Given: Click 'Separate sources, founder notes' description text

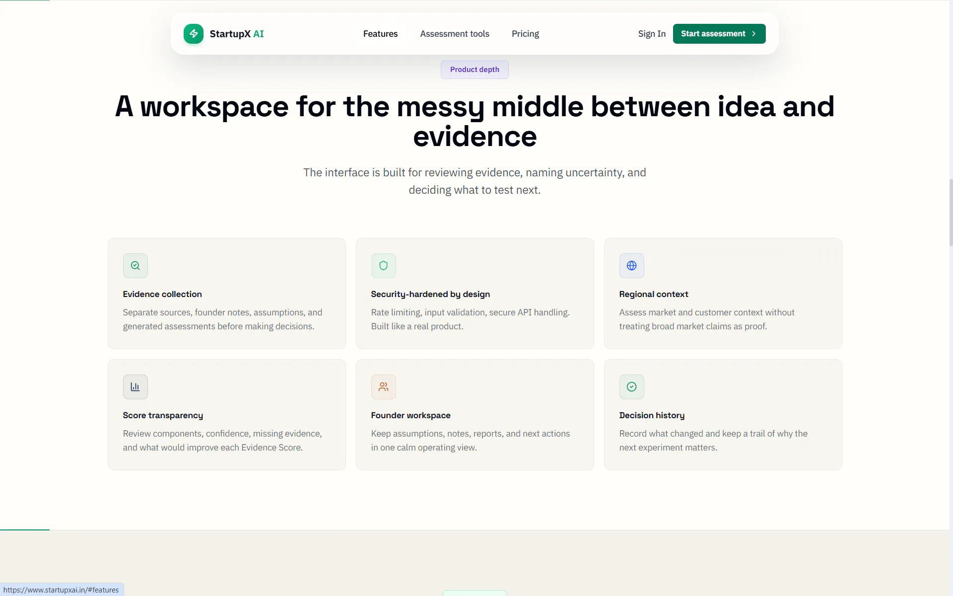Looking at the screenshot, I should [222, 319].
